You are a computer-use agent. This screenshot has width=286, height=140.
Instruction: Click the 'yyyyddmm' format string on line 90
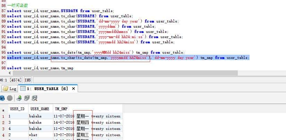point(109,26)
